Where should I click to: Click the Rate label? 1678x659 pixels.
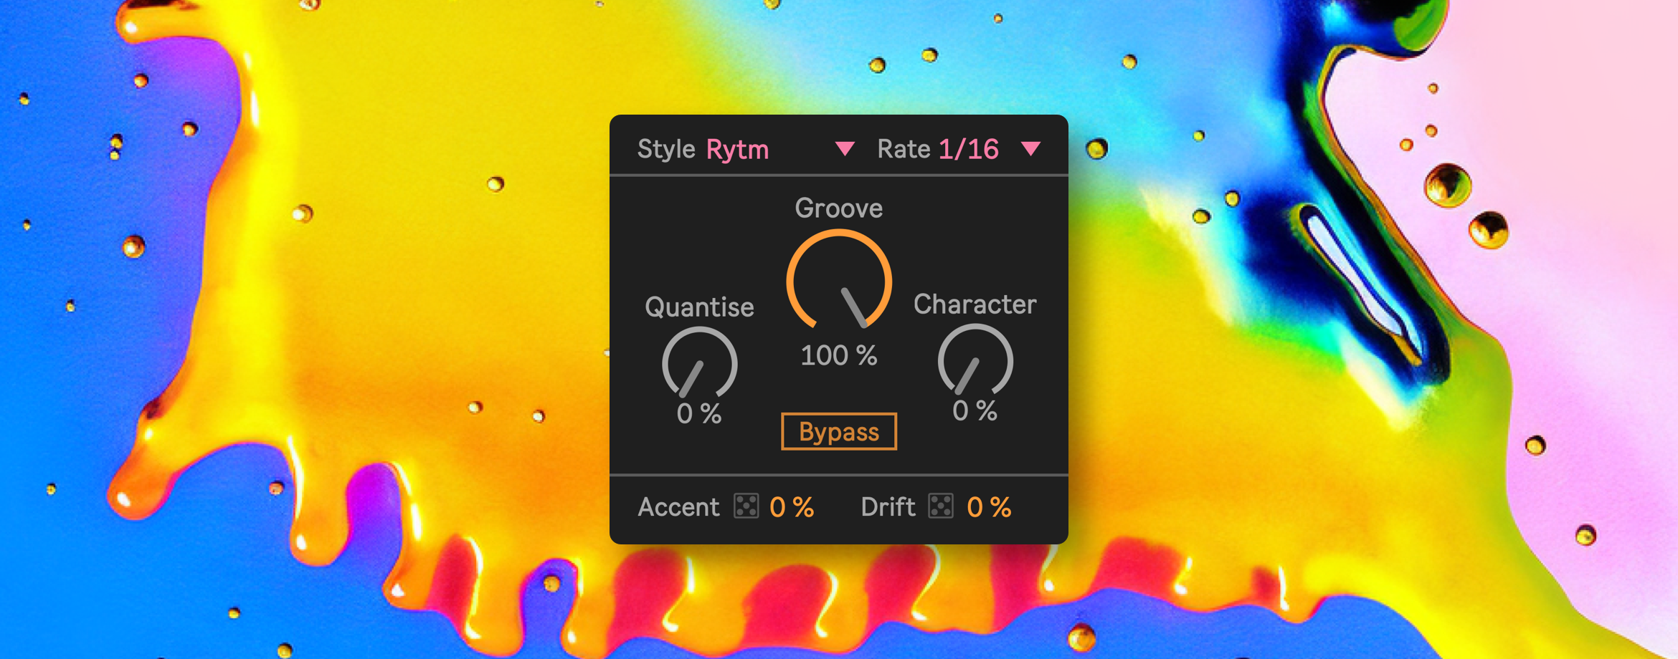(904, 150)
